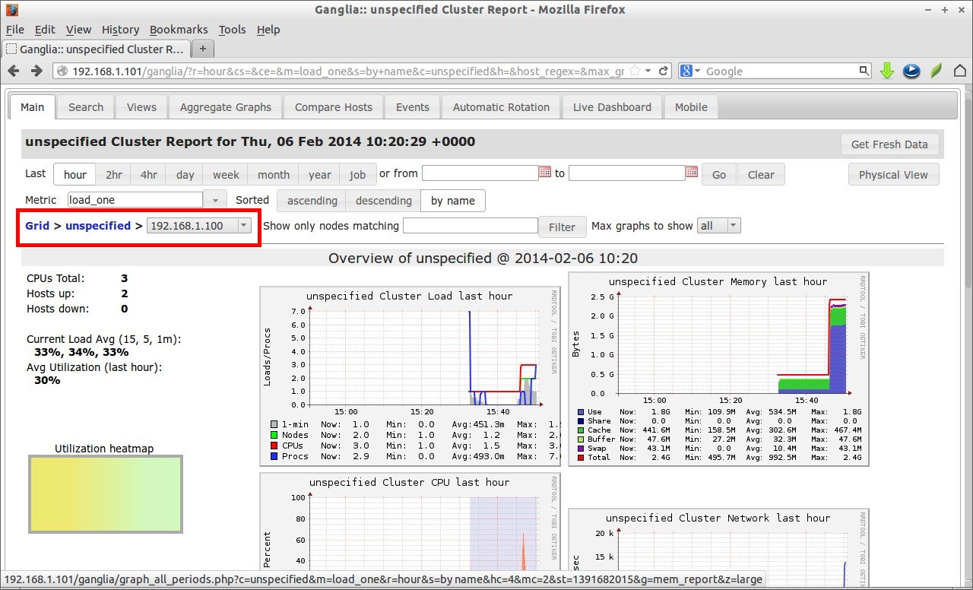The image size is (973, 590).
Task: Switch to the Search tab
Action: click(86, 107)
